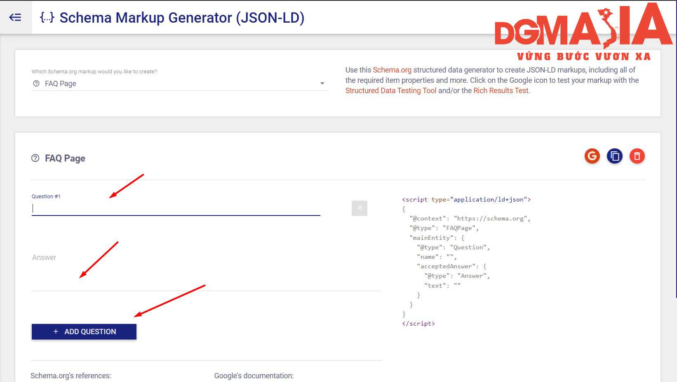Viewport: 677px width, 382px height.
Task: Focus the Question #1 input field
Action: 176,209
